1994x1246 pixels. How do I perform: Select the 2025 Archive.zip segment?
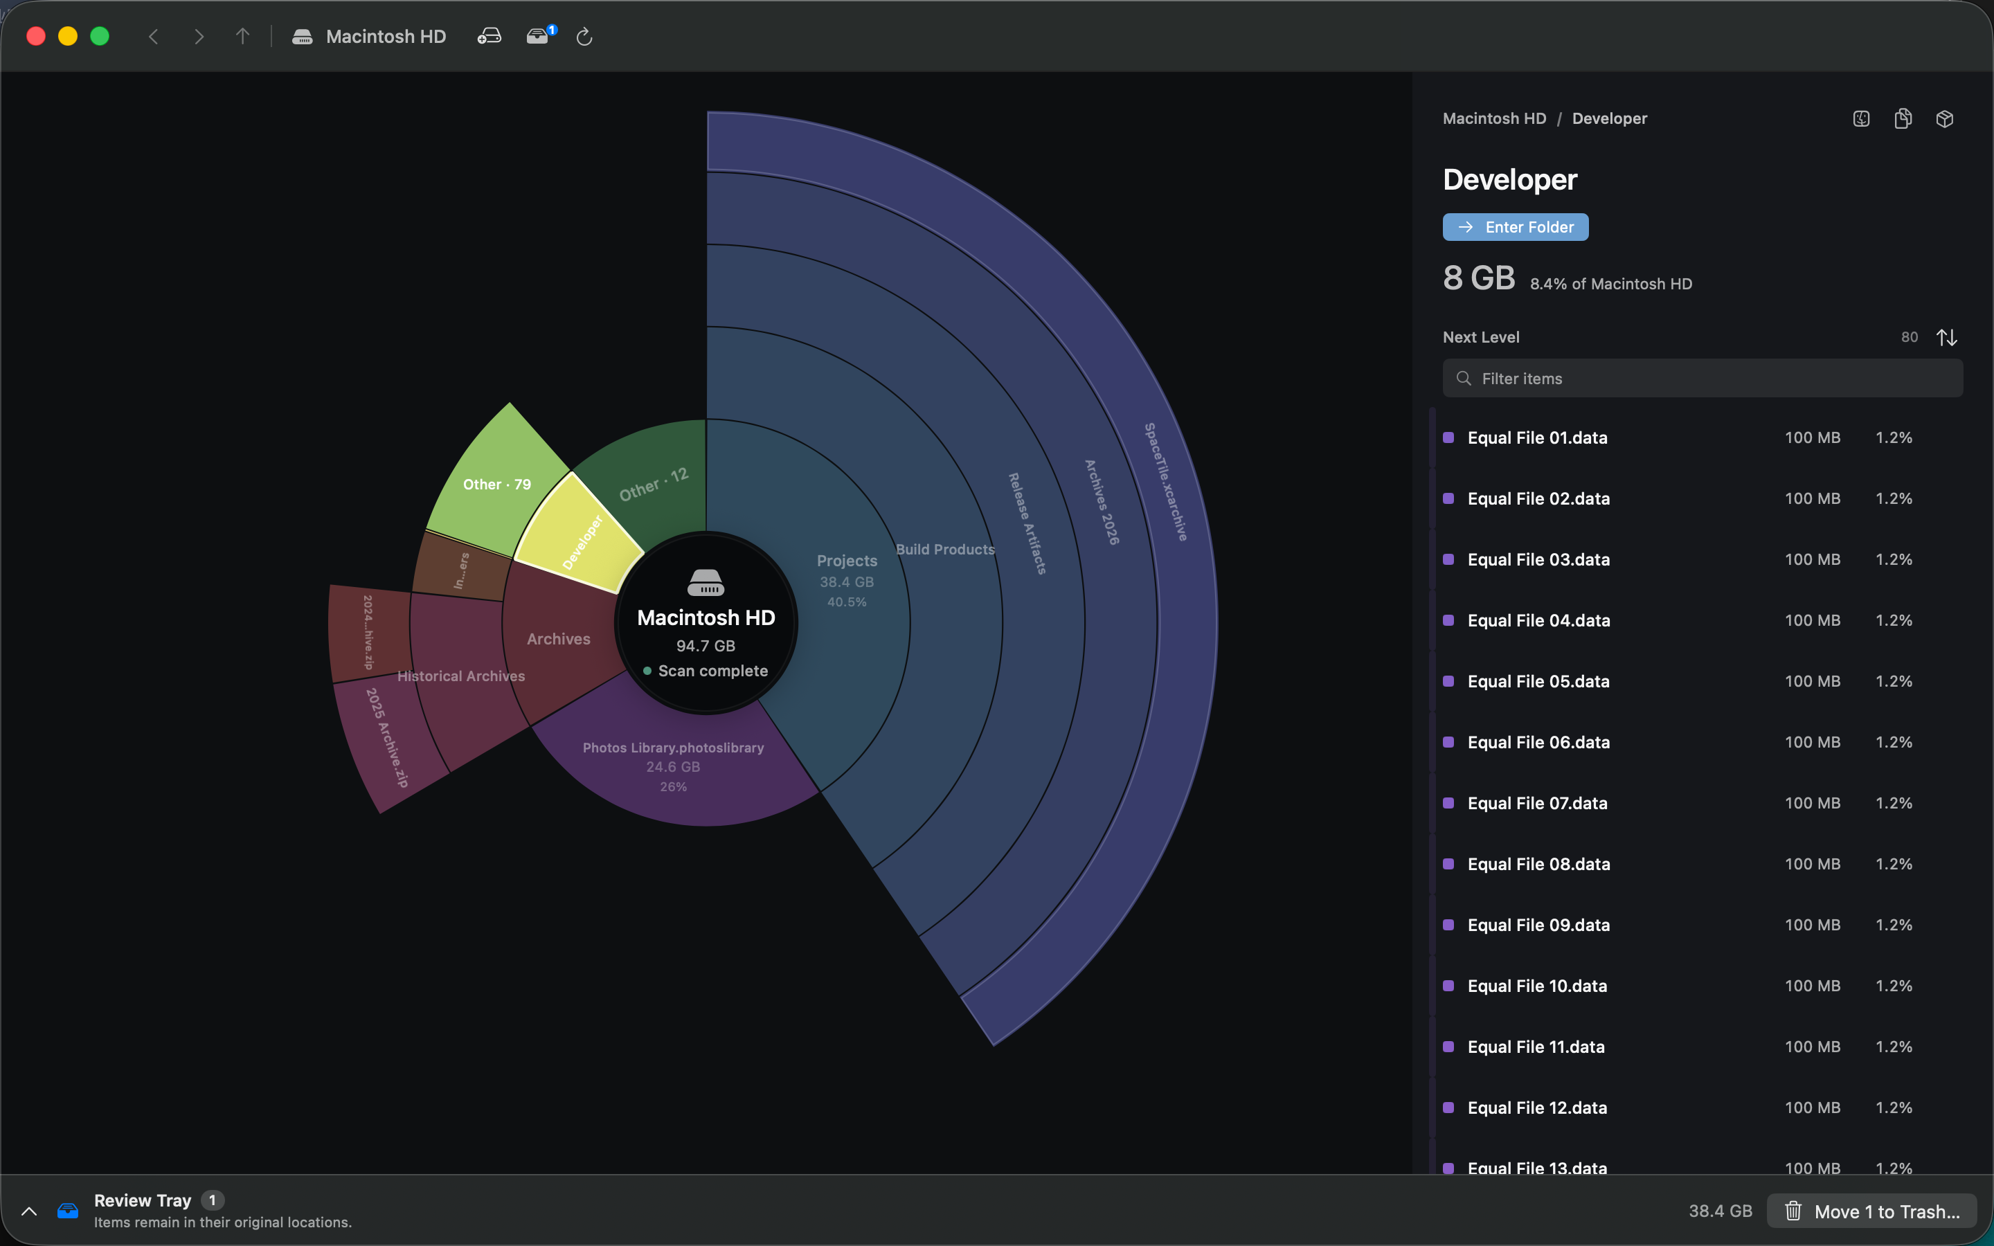click(x=387, y=737)
